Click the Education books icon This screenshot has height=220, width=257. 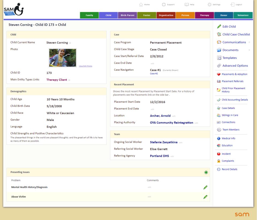tap(219, 146)
